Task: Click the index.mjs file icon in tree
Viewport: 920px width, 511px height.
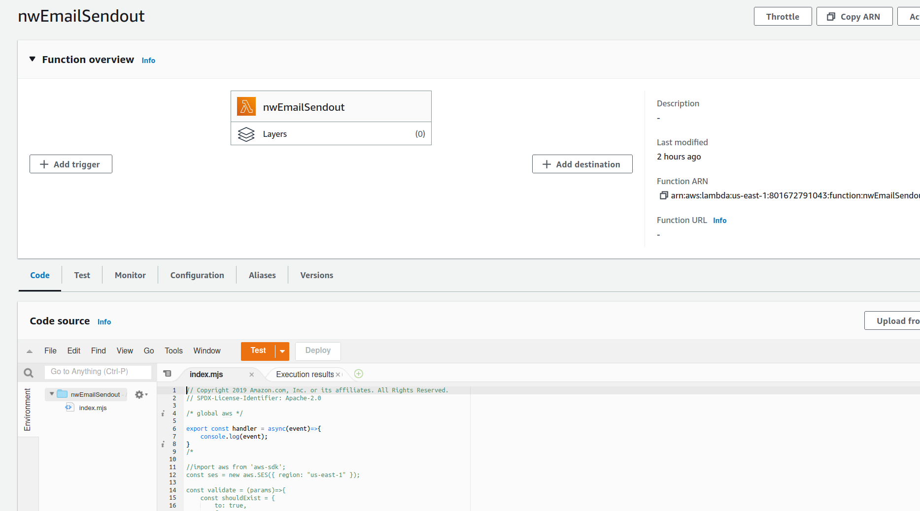Action: pos(69,407)
